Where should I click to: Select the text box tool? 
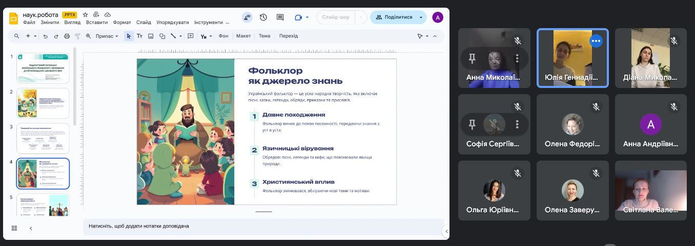pos(139,36)
